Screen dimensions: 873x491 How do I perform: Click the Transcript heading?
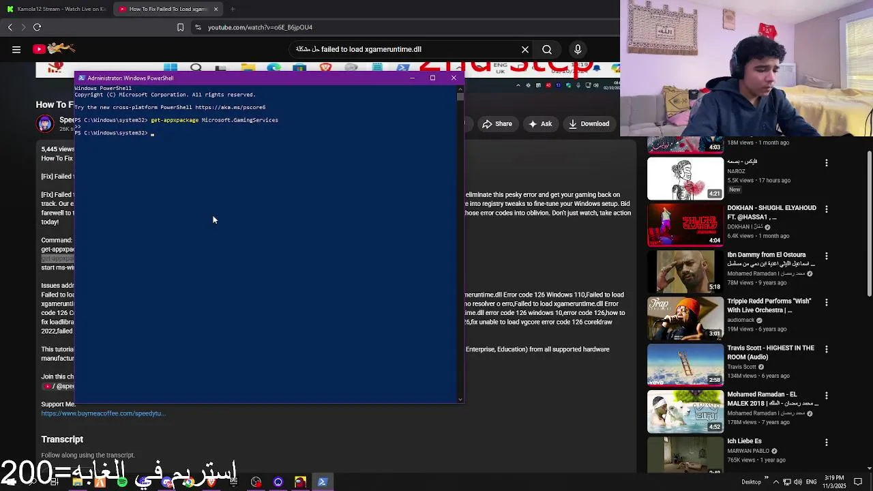pyautogui.click(x=62, y=439)
